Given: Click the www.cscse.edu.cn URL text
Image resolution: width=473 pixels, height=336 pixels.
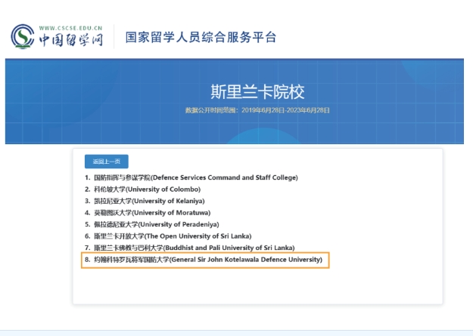Looking at the screenshot, I should (70, 28).
